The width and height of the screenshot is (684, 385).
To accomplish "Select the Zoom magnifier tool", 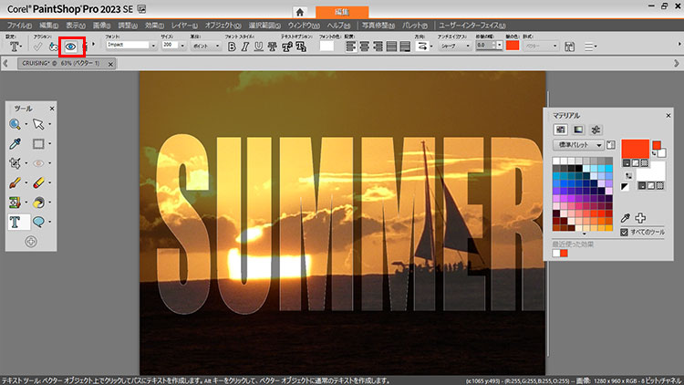I will pyautogui.click(x=16, y=124).
